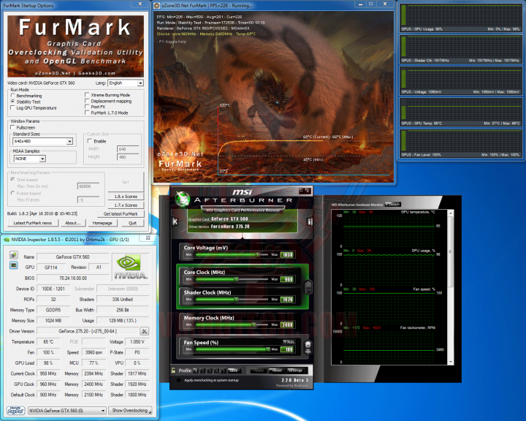
Task: Click the Reset button in Afterburner
Action: pos(277,371)
